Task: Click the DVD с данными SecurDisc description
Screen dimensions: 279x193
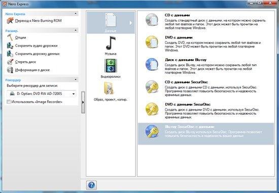Action: click(212, 113)
